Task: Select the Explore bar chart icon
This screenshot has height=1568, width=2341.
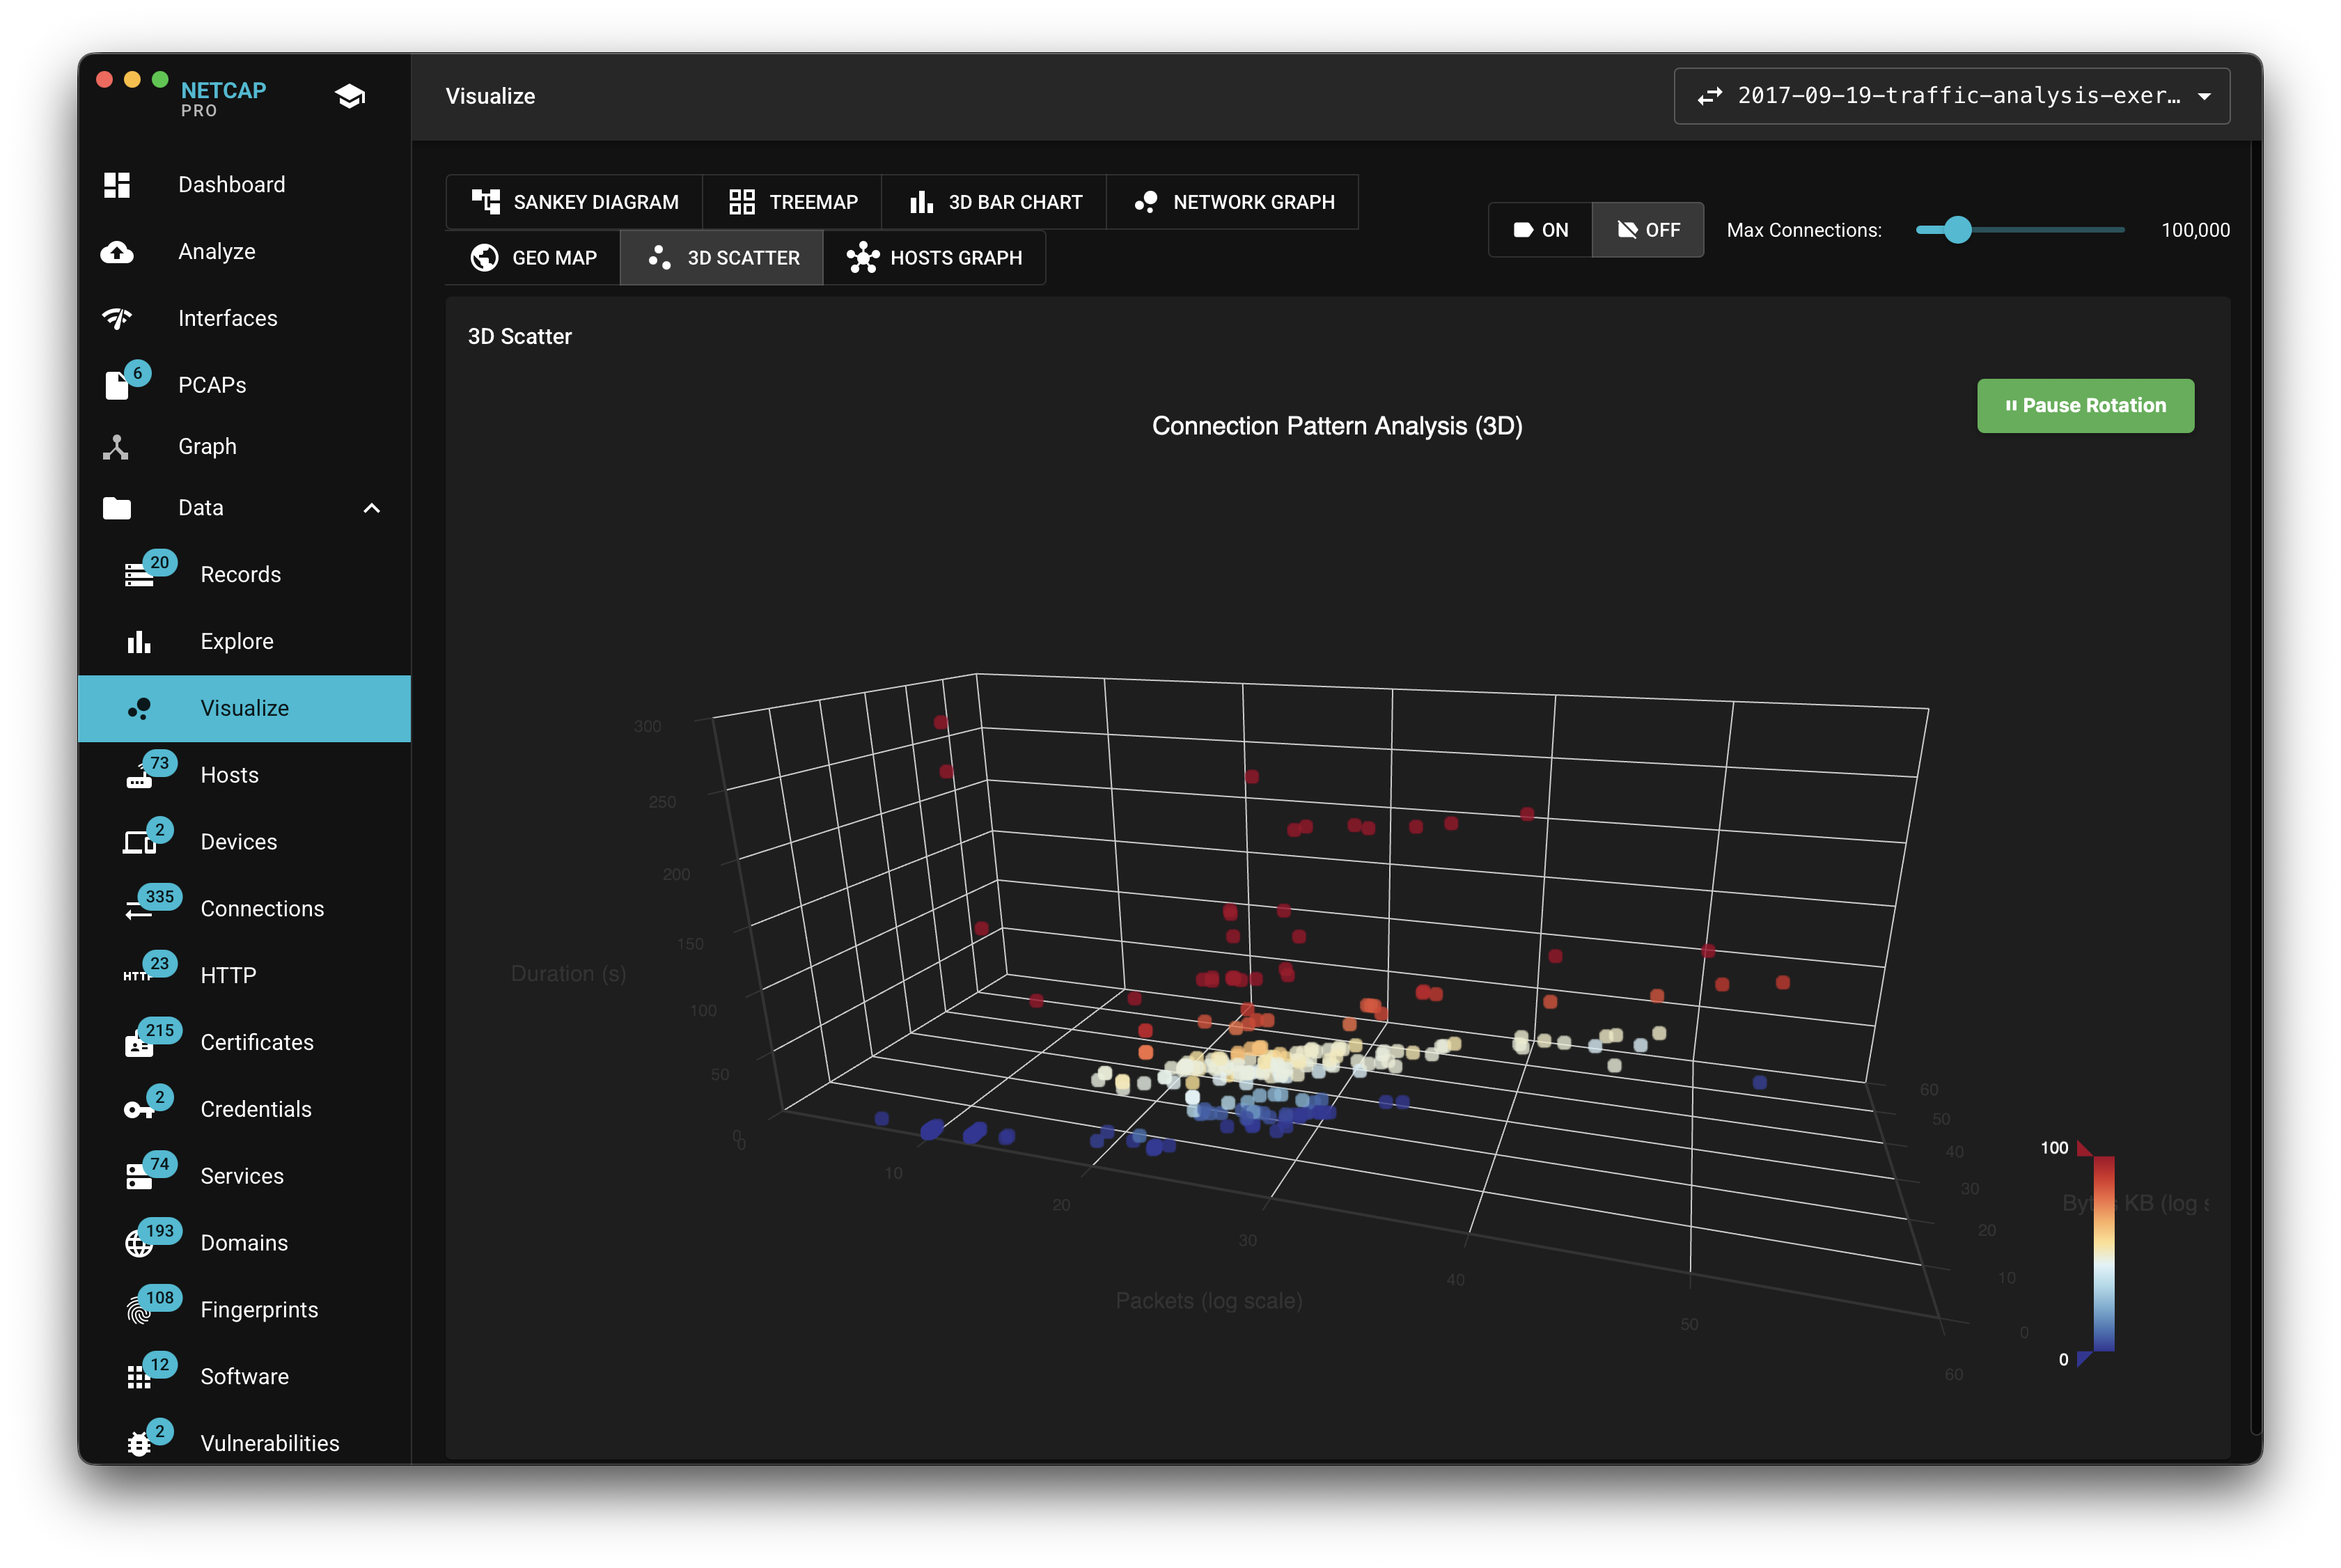Action: pyautogui.click(x=139, y=641)
